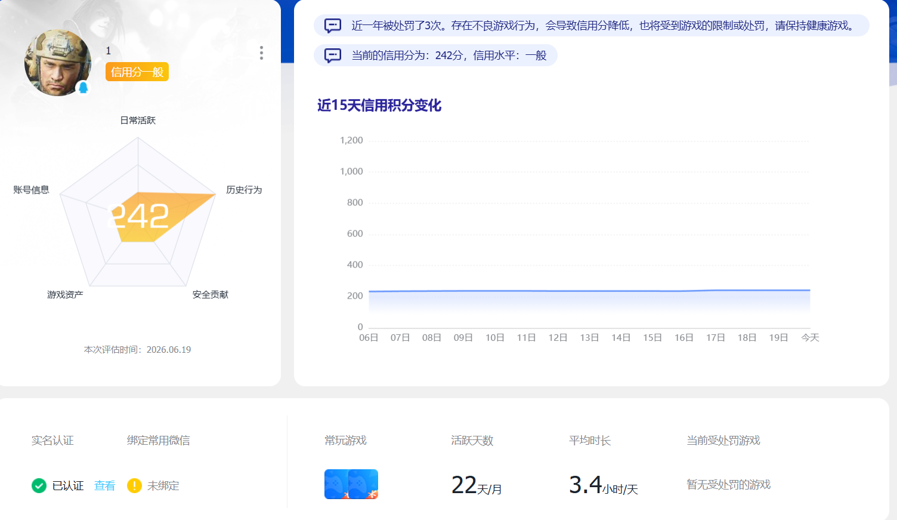Click the username 1 beside the avatar
Image resolution: width=897 pixels, height=520 pixels.
point(109,51)
